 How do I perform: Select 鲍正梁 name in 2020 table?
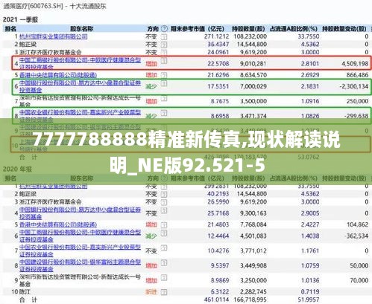click(x=28, y=194)
